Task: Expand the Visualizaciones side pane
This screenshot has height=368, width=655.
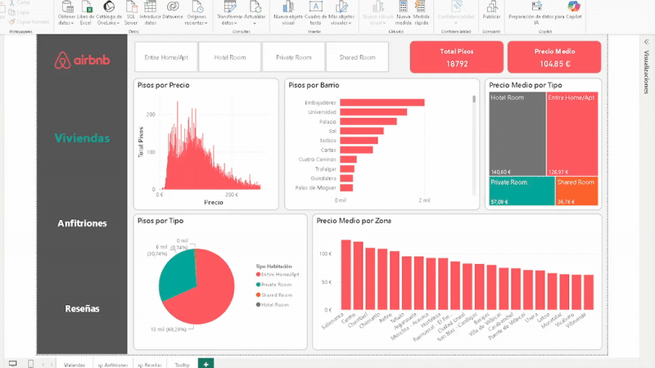Action: coord(645,65)
